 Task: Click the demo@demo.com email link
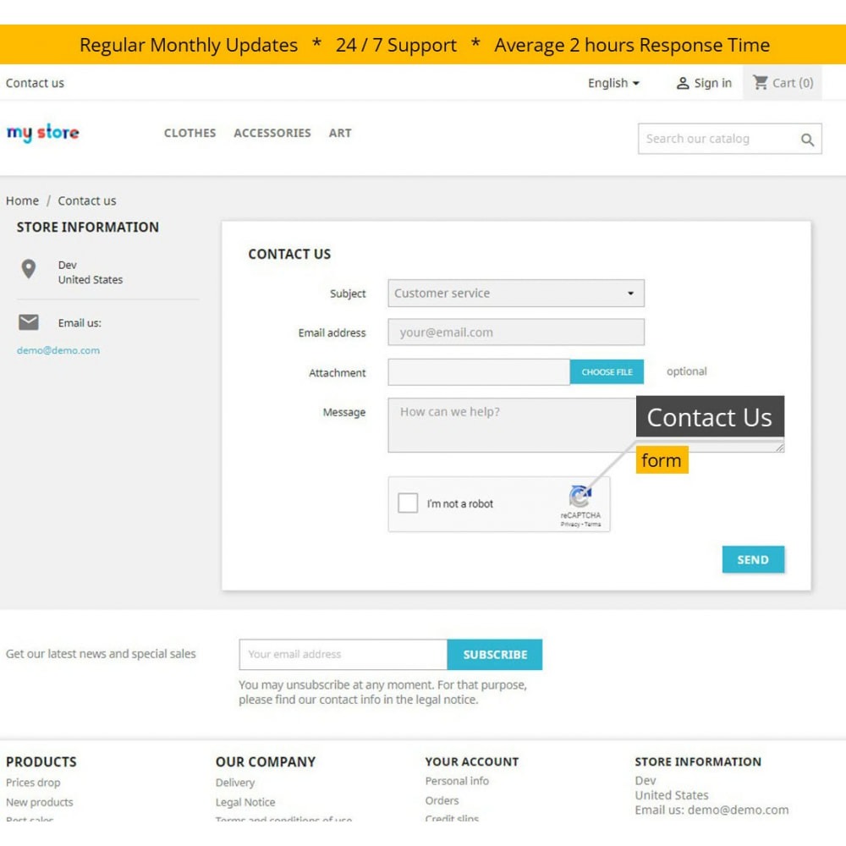pyautogui.click(x=58, y=350)
